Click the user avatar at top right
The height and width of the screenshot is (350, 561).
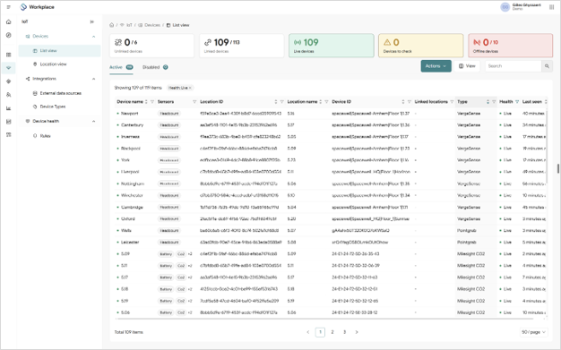pyautogui.click(x=505, y=7)
